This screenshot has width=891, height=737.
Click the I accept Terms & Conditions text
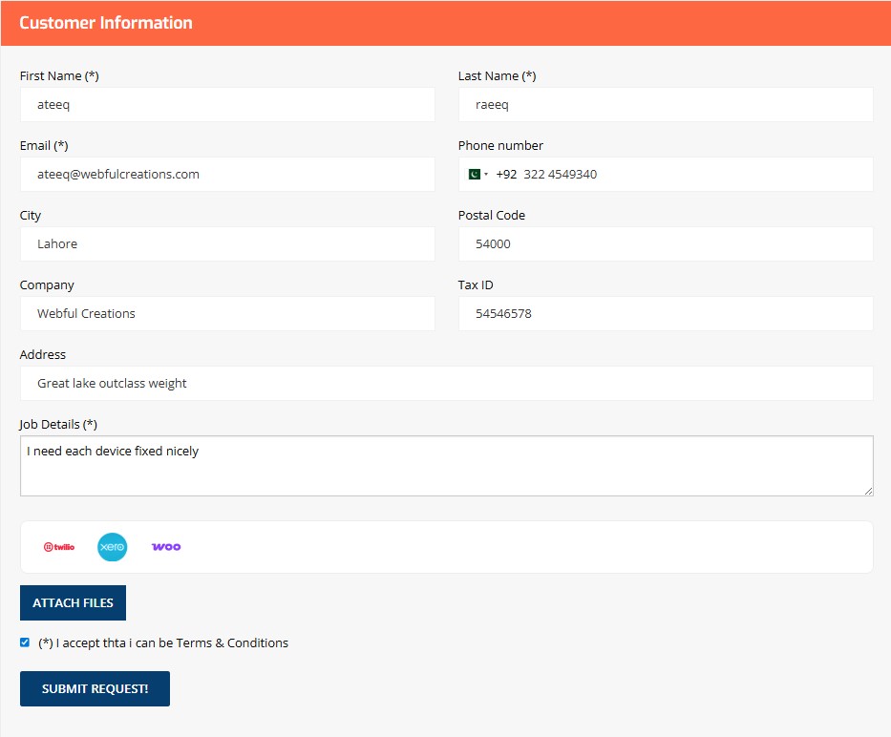click(x=163, y=642)
